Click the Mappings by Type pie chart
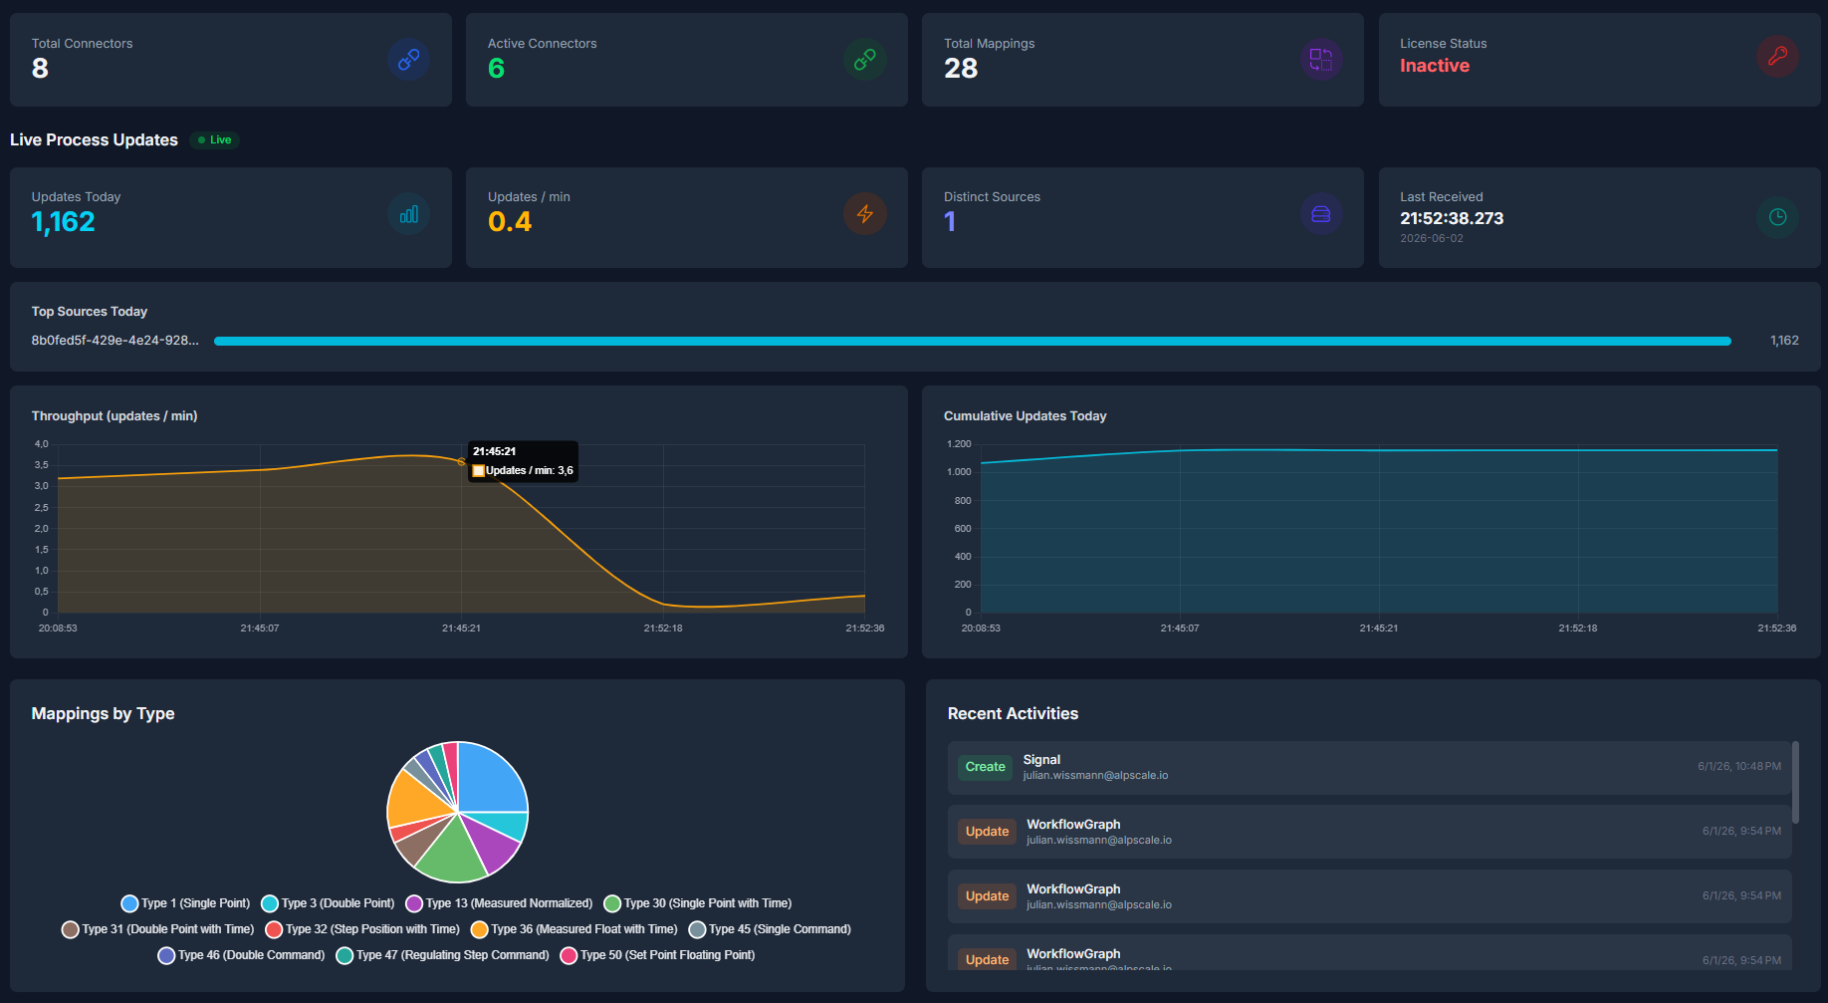This screenshot has width=1828, height=1003. pyautogui.click(x=457, y=813)
